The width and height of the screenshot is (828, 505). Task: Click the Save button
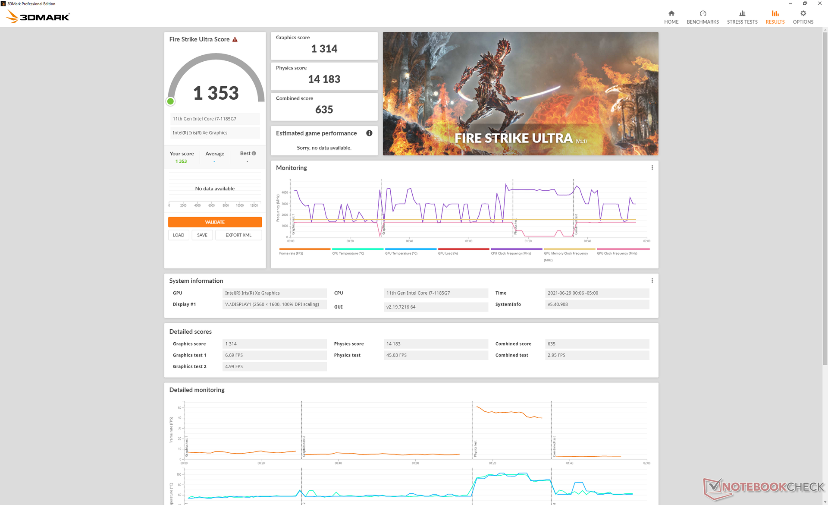coord(202,235)
